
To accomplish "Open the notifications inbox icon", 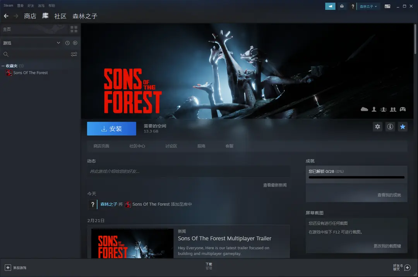I will click(342, 6).
